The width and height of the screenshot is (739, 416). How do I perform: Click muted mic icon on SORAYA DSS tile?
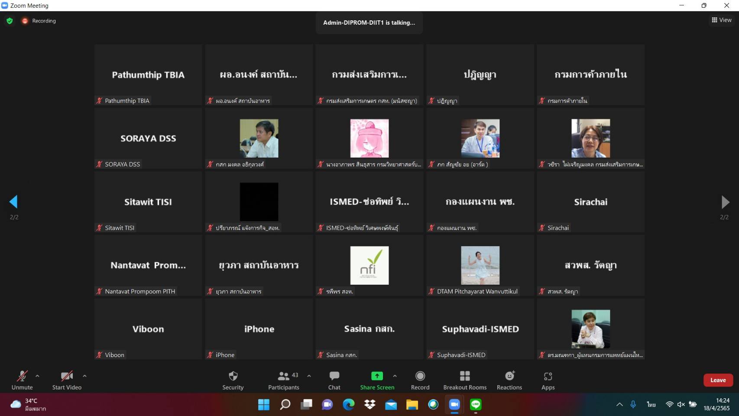(99, 164)
